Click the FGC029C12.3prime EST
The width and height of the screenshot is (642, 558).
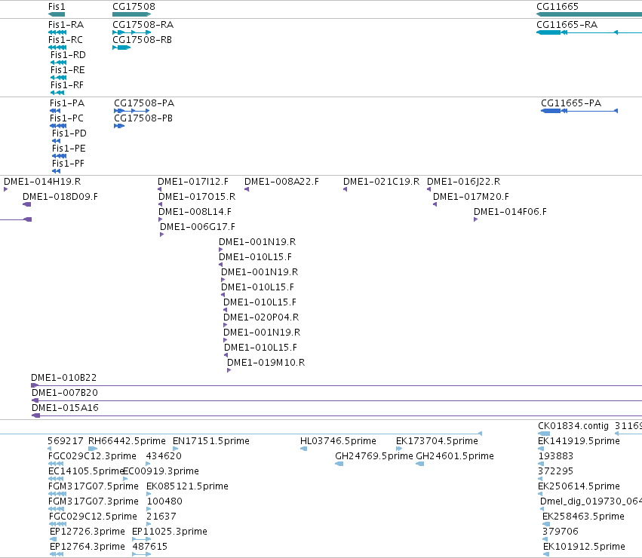point(92,456)
